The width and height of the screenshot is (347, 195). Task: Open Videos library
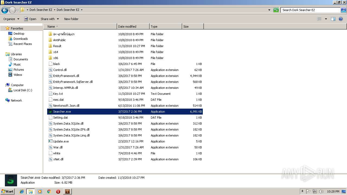pyautogui.click(x=18, y=75)
